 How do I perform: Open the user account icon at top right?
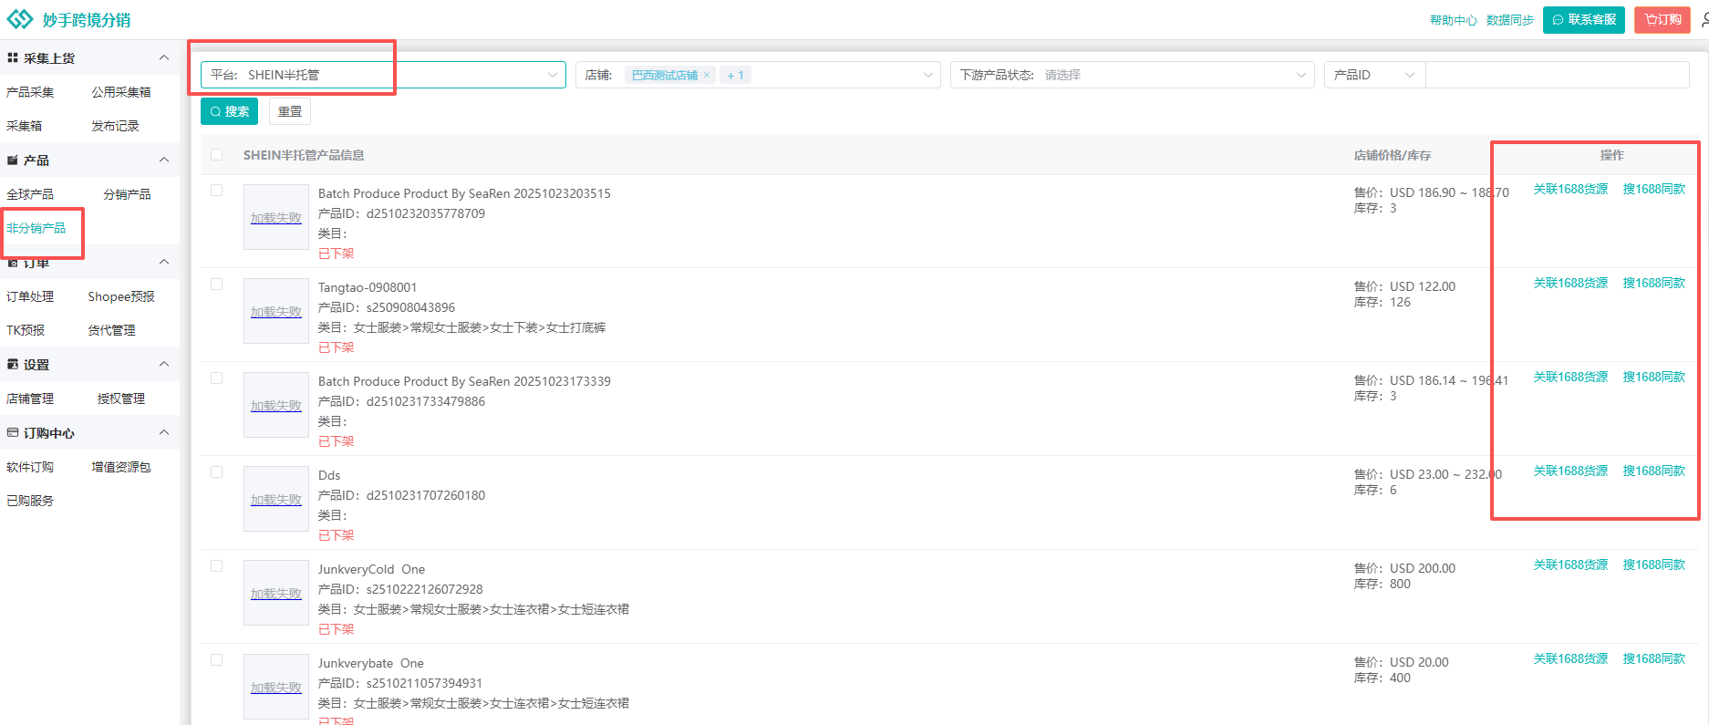(x=1704, y=19)
